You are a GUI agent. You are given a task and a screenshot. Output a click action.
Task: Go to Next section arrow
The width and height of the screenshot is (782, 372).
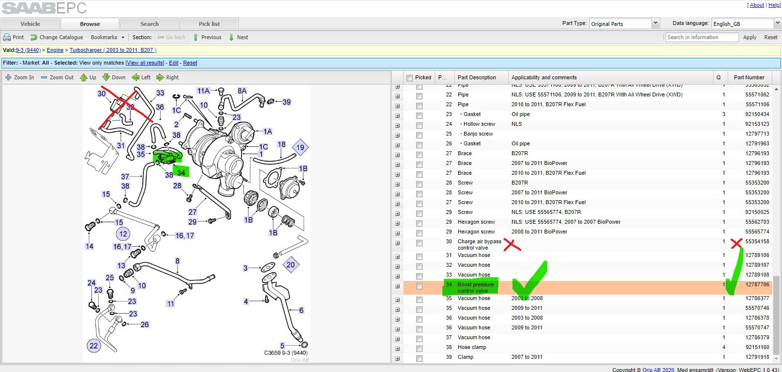(231, 37)
